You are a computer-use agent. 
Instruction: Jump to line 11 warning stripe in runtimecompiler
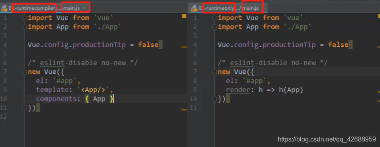[184, 110]
